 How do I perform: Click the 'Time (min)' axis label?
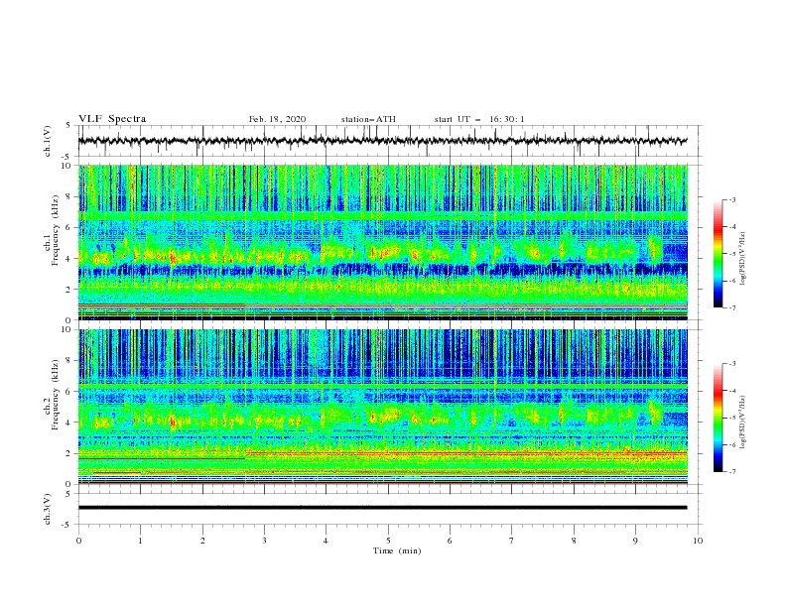pos(397,550)
